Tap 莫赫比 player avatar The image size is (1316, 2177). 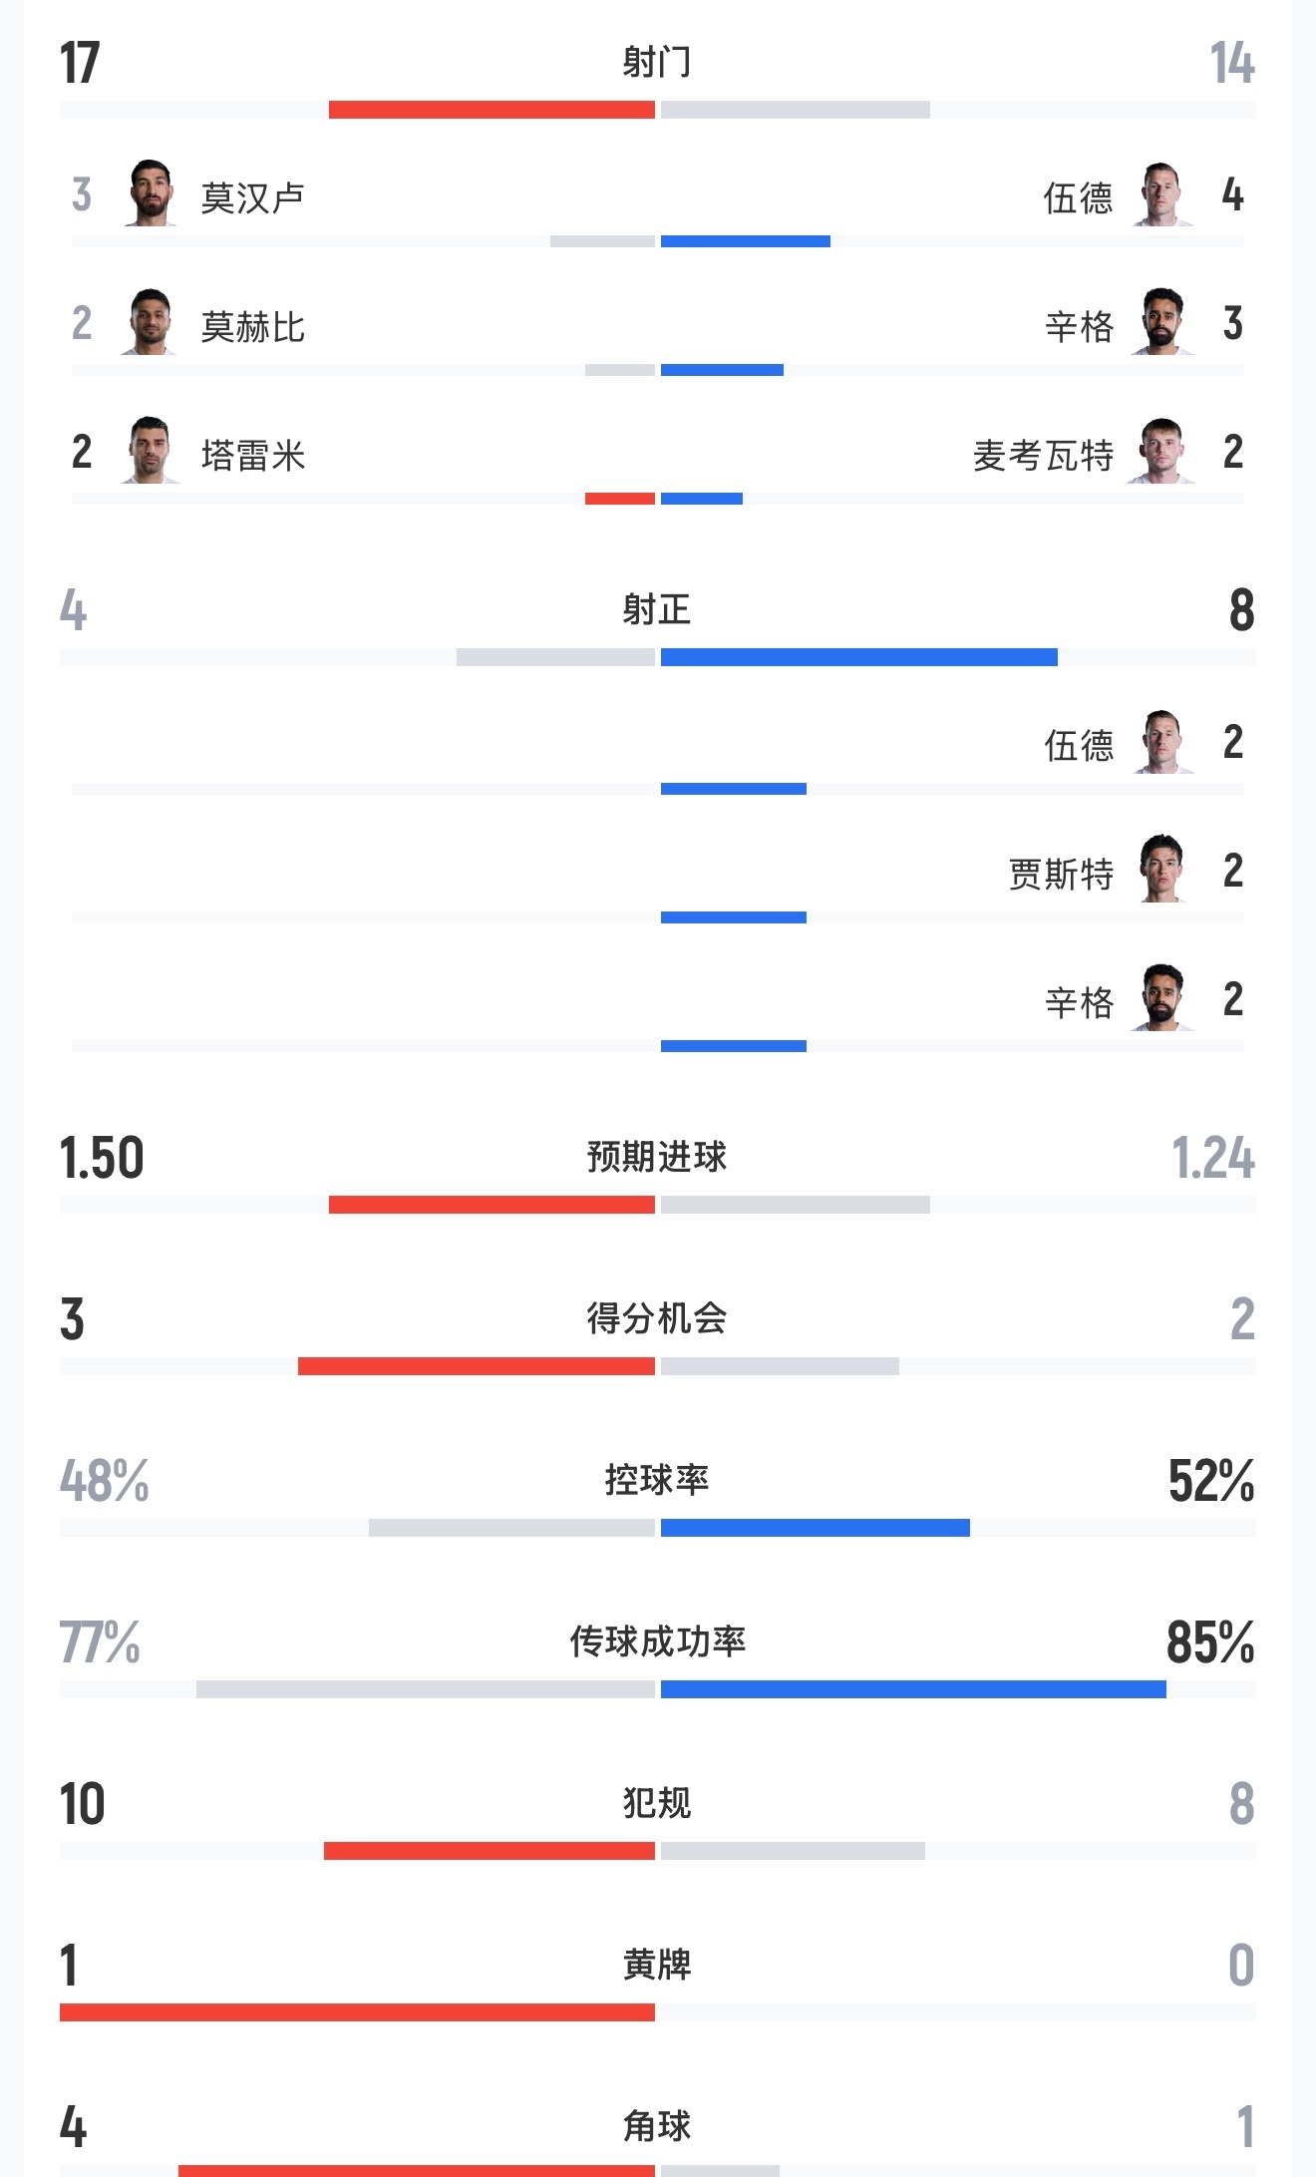click(151, 322)
